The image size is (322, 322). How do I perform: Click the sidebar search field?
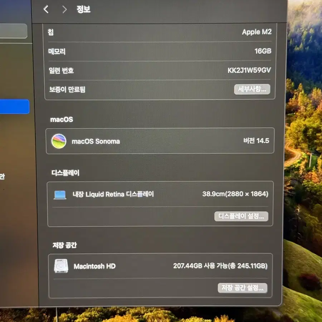coord(13,31)
